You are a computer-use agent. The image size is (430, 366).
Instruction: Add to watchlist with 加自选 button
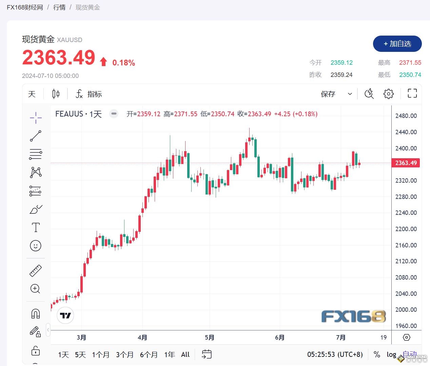(x=397, y=44)
